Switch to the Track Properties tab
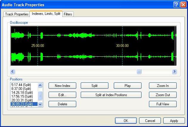The image size is (188, 127). point(17,14)
